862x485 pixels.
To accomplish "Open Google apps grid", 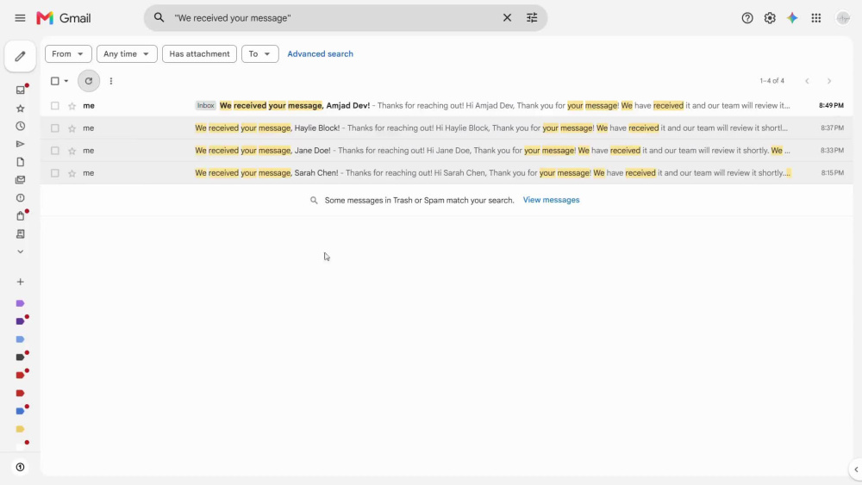I will (815, 18).
